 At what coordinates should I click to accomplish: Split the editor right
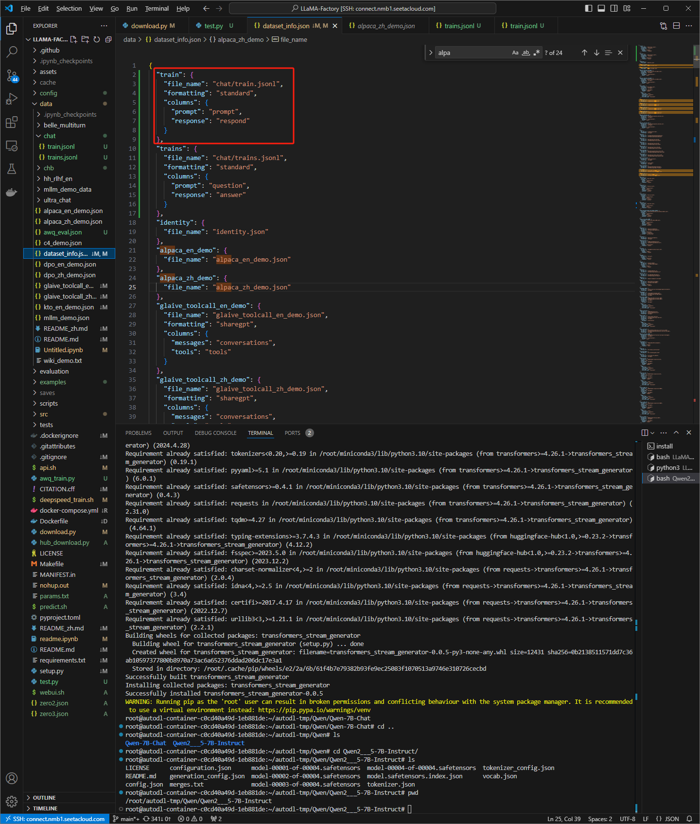point(676,26)
